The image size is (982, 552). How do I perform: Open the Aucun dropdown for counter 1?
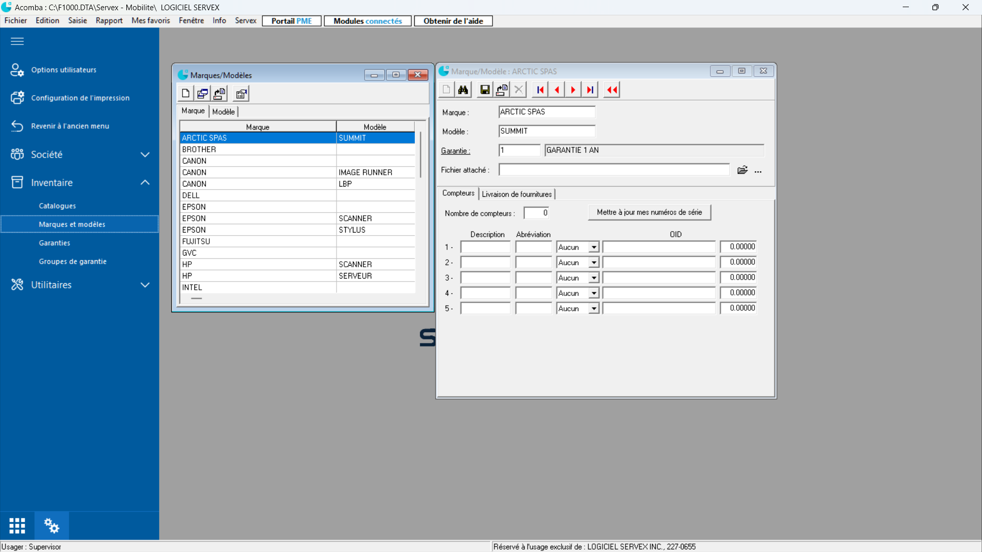(593, 247)
